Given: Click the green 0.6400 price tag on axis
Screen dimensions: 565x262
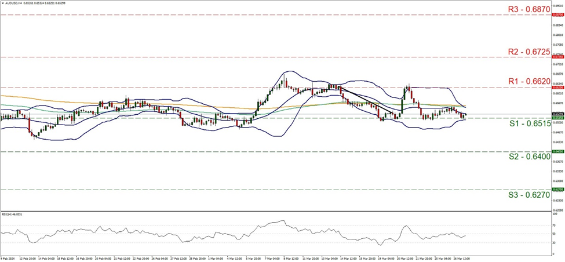Looking at the screenshot, I should tap(557, 152).
